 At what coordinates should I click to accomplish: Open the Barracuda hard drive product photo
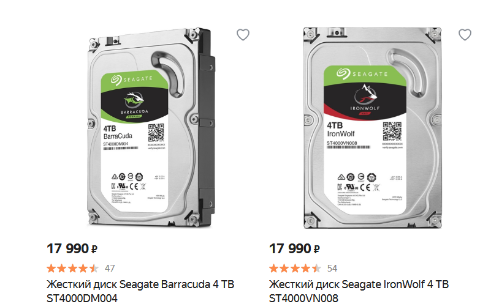(151, 128)
